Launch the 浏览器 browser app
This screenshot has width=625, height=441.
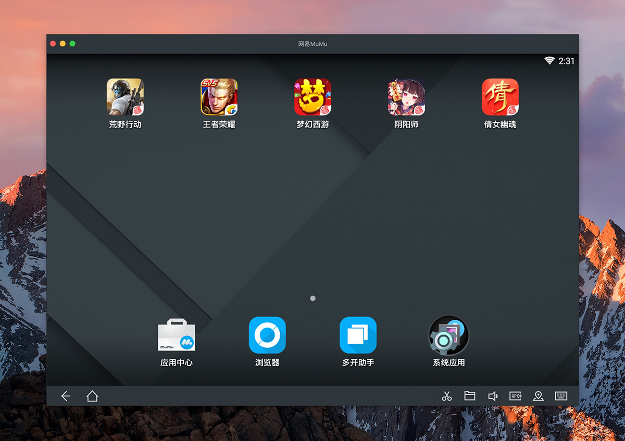click(267, 335)
